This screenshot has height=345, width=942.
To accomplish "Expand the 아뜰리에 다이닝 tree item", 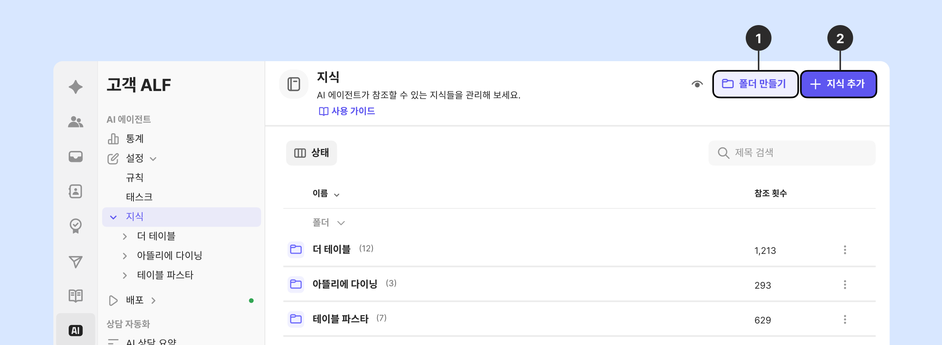I will (125, 256).
